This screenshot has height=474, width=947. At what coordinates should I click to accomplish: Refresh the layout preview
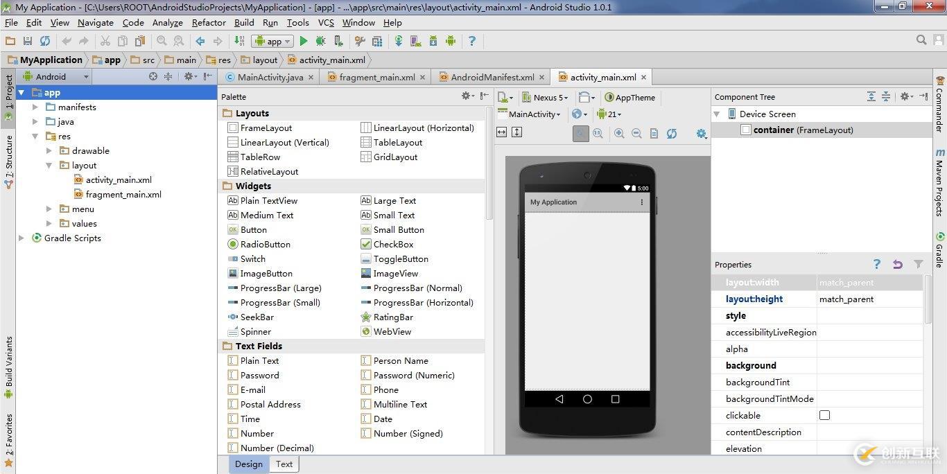[671, 132]
